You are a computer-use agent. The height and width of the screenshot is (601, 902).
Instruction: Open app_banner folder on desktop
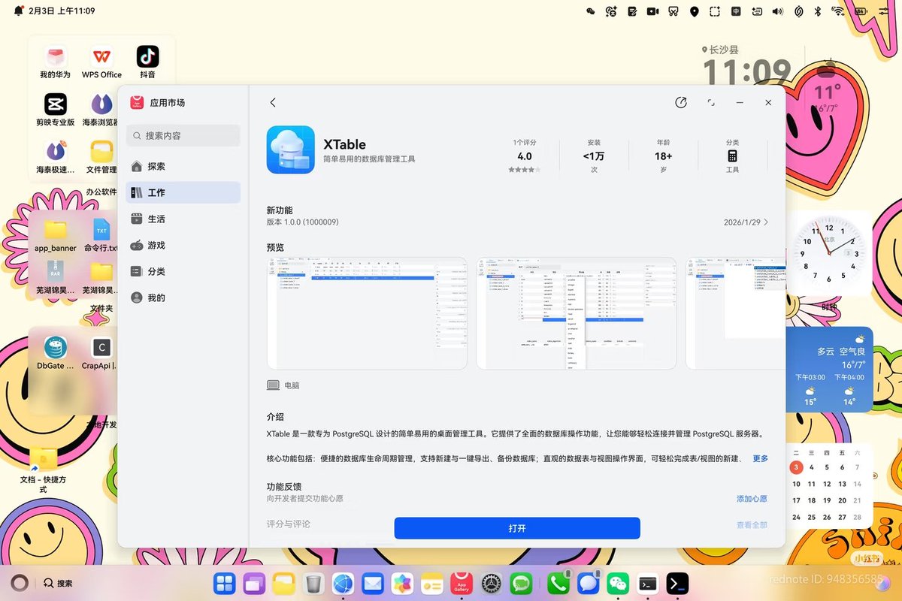click(56, 235)
